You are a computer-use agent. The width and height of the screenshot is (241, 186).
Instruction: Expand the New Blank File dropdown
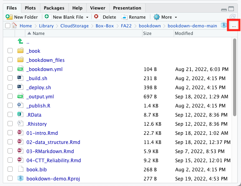click(x=87, y=17)
